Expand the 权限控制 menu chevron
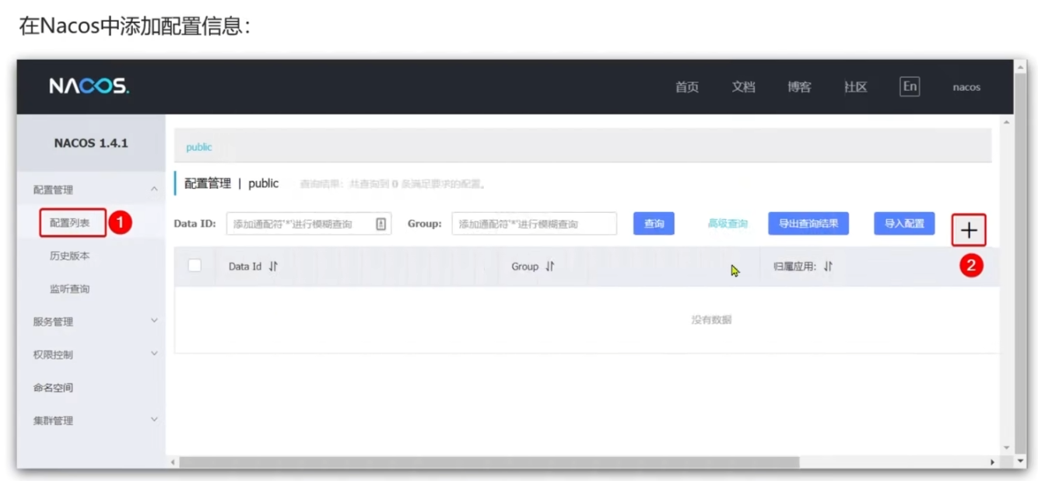1038x481 pixels. pos(154,354)
